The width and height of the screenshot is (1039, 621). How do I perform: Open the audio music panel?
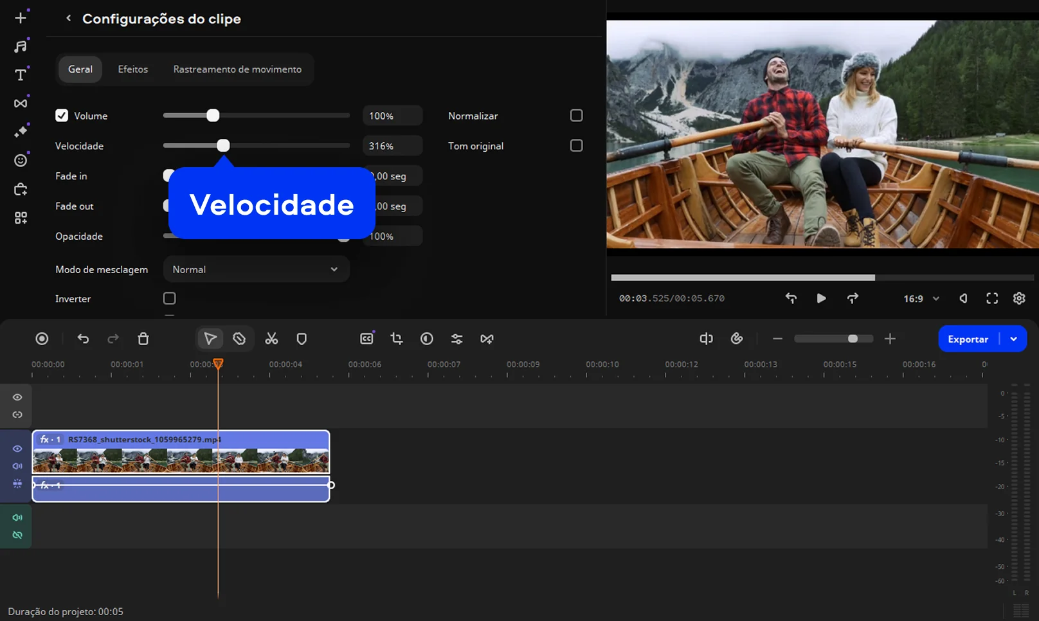coord(21,46)
